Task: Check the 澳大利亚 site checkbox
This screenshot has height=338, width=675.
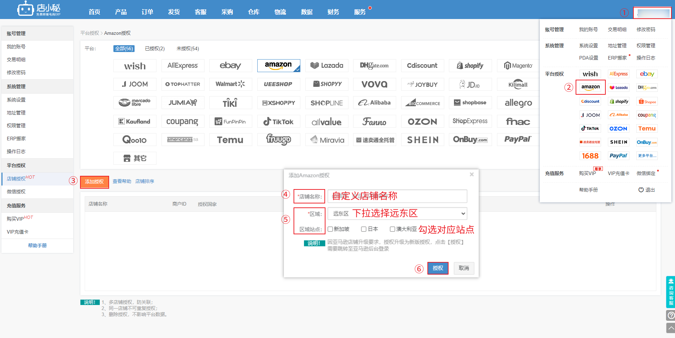Action: (392, 229)
